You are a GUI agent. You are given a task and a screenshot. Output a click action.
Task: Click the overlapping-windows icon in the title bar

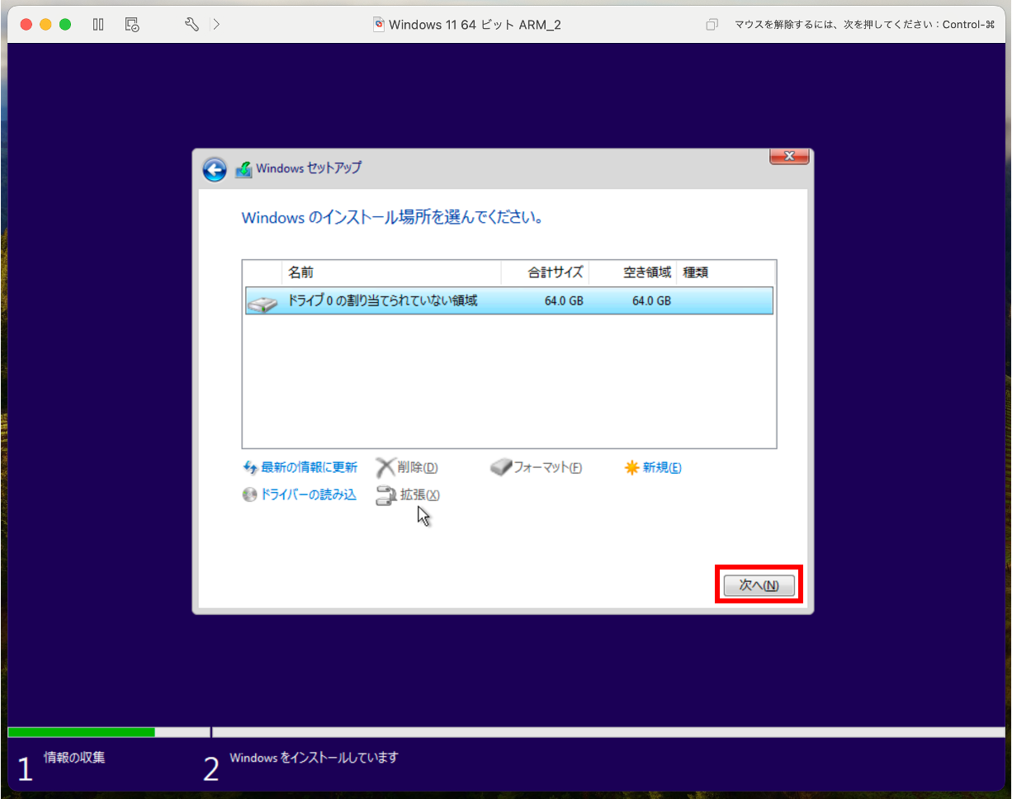pos(712,25)
